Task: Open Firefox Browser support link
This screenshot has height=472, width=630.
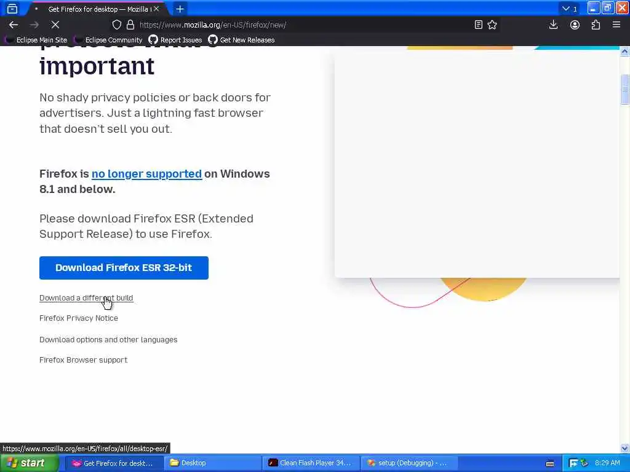Action: 83,360
